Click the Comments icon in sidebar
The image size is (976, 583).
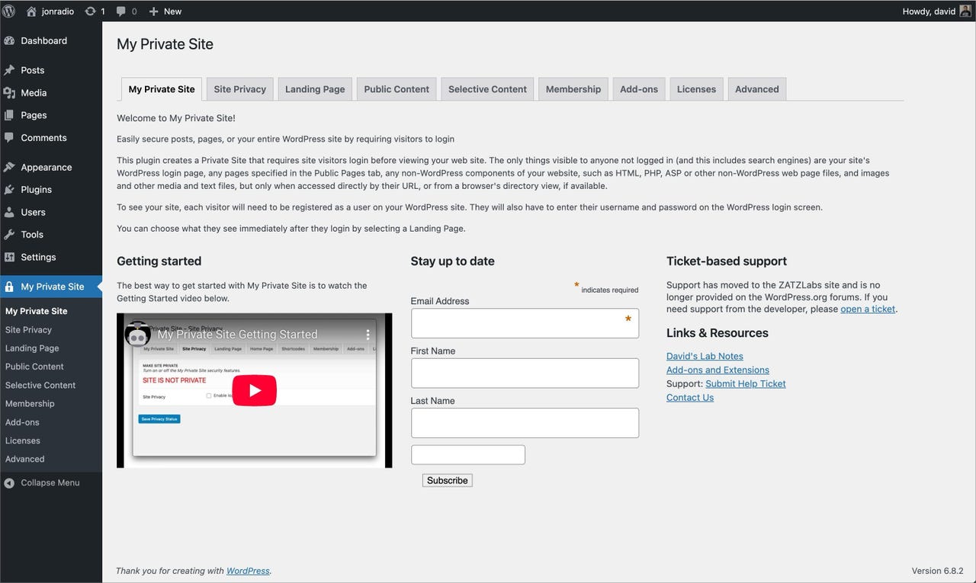click(x=9, y=138)
